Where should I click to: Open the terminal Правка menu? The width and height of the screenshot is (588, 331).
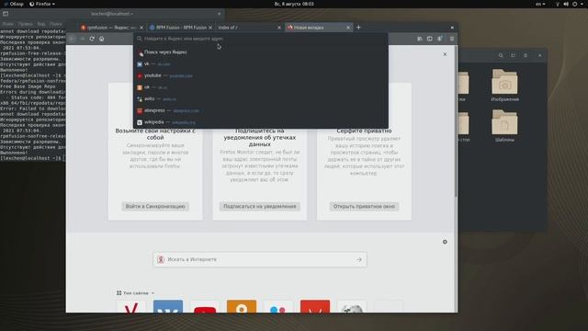tap(25, 24)
